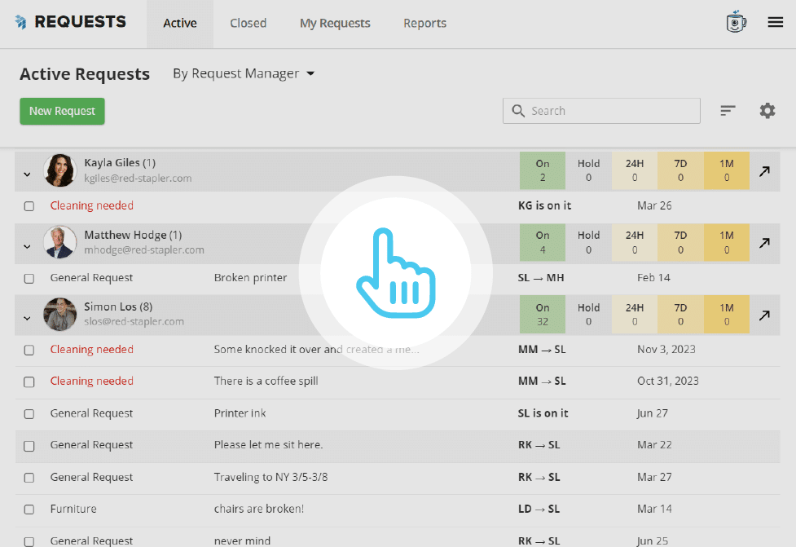Open Simon Los' requests via arrow icon
Screen dimensions: 796x547
764,315
